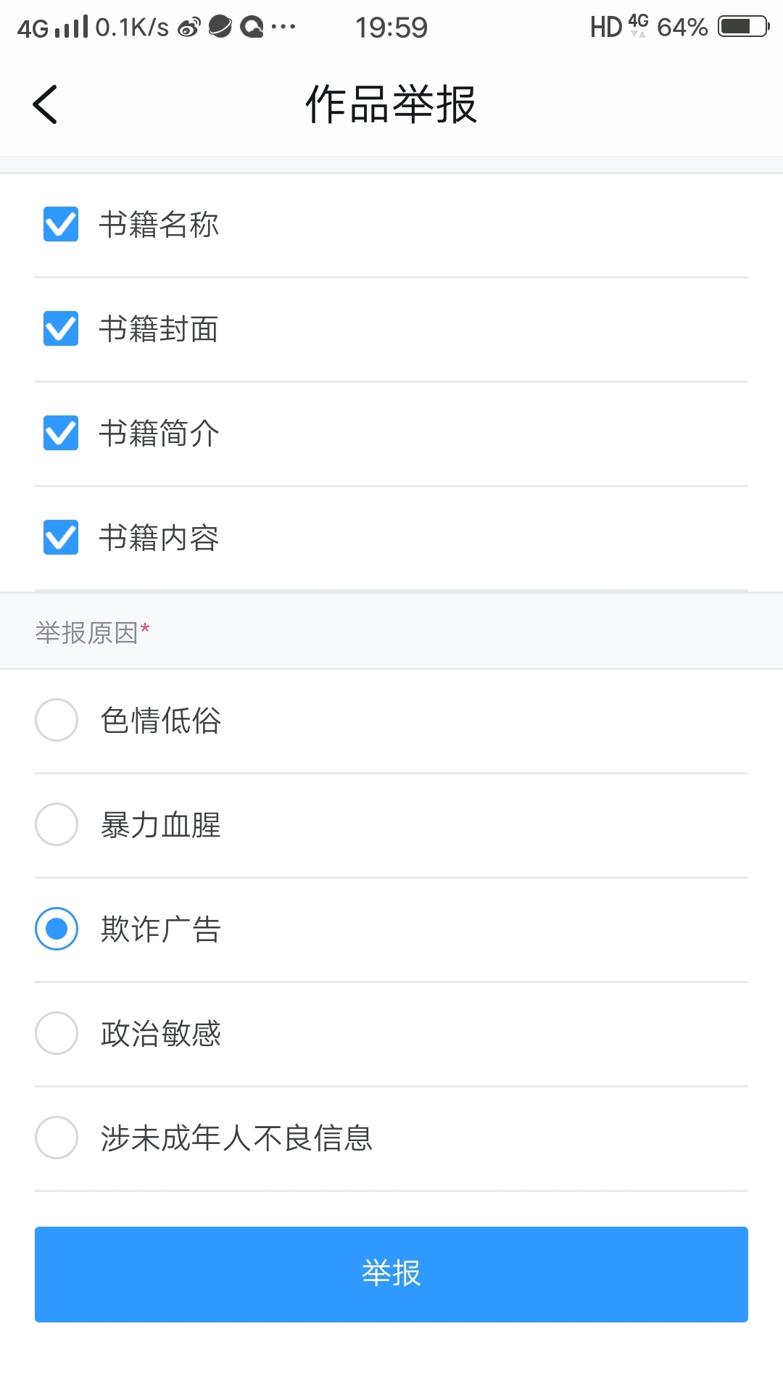This screenshot has height=1392, width=783.
Task: Tap the 19:59 clock in status bar
Action: click(391, 28)
